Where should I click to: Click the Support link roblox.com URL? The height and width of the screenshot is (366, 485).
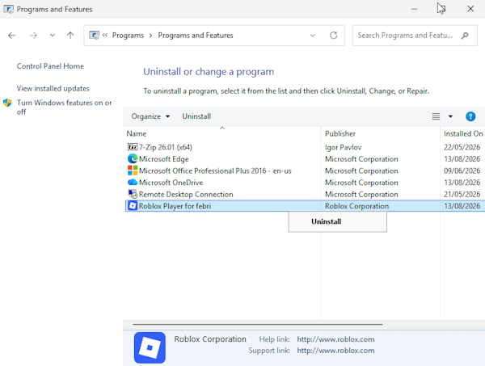coord(335,351)
